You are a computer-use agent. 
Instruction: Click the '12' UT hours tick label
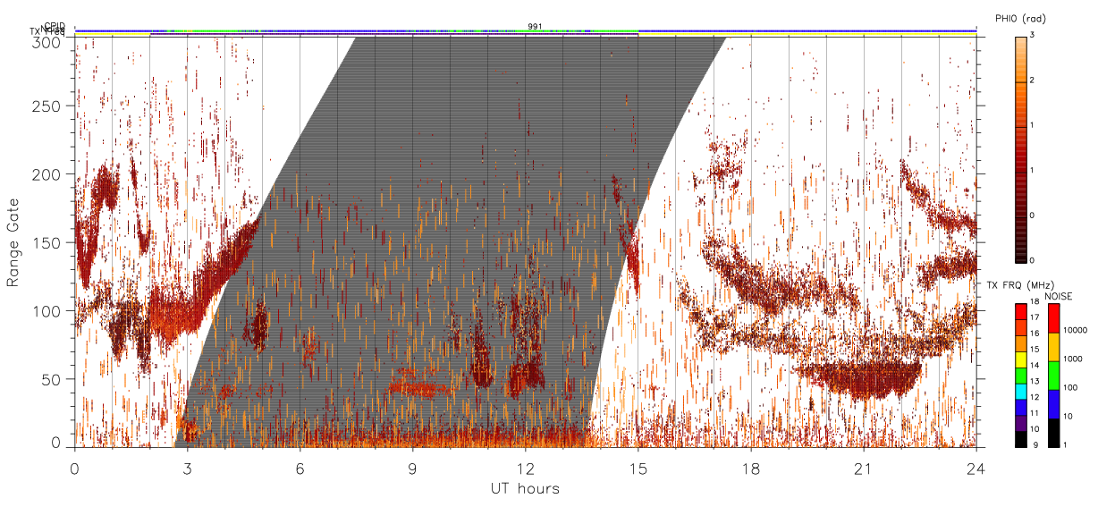pyautogui.click(x=526, y=468)
